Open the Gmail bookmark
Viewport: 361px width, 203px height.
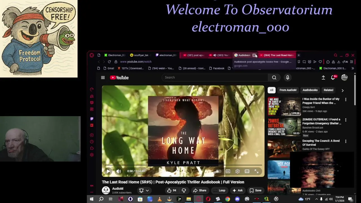pos(109,68)
